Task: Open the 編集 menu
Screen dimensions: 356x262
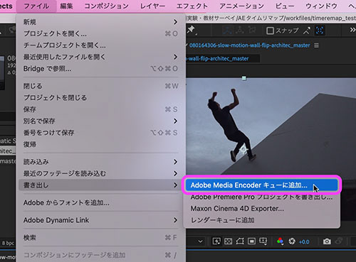Action: click(x=66, y=6)
